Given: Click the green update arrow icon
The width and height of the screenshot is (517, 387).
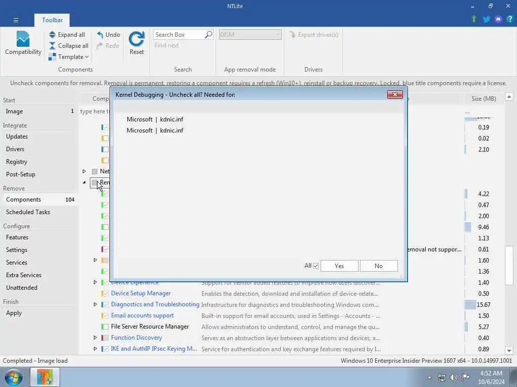Looking at the screenshot, I should (x=474, y=19).
